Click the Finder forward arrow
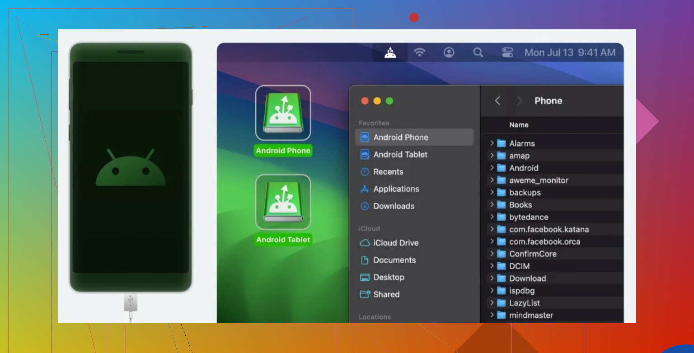Screen dimensions: 694x353 pos(520,101)
